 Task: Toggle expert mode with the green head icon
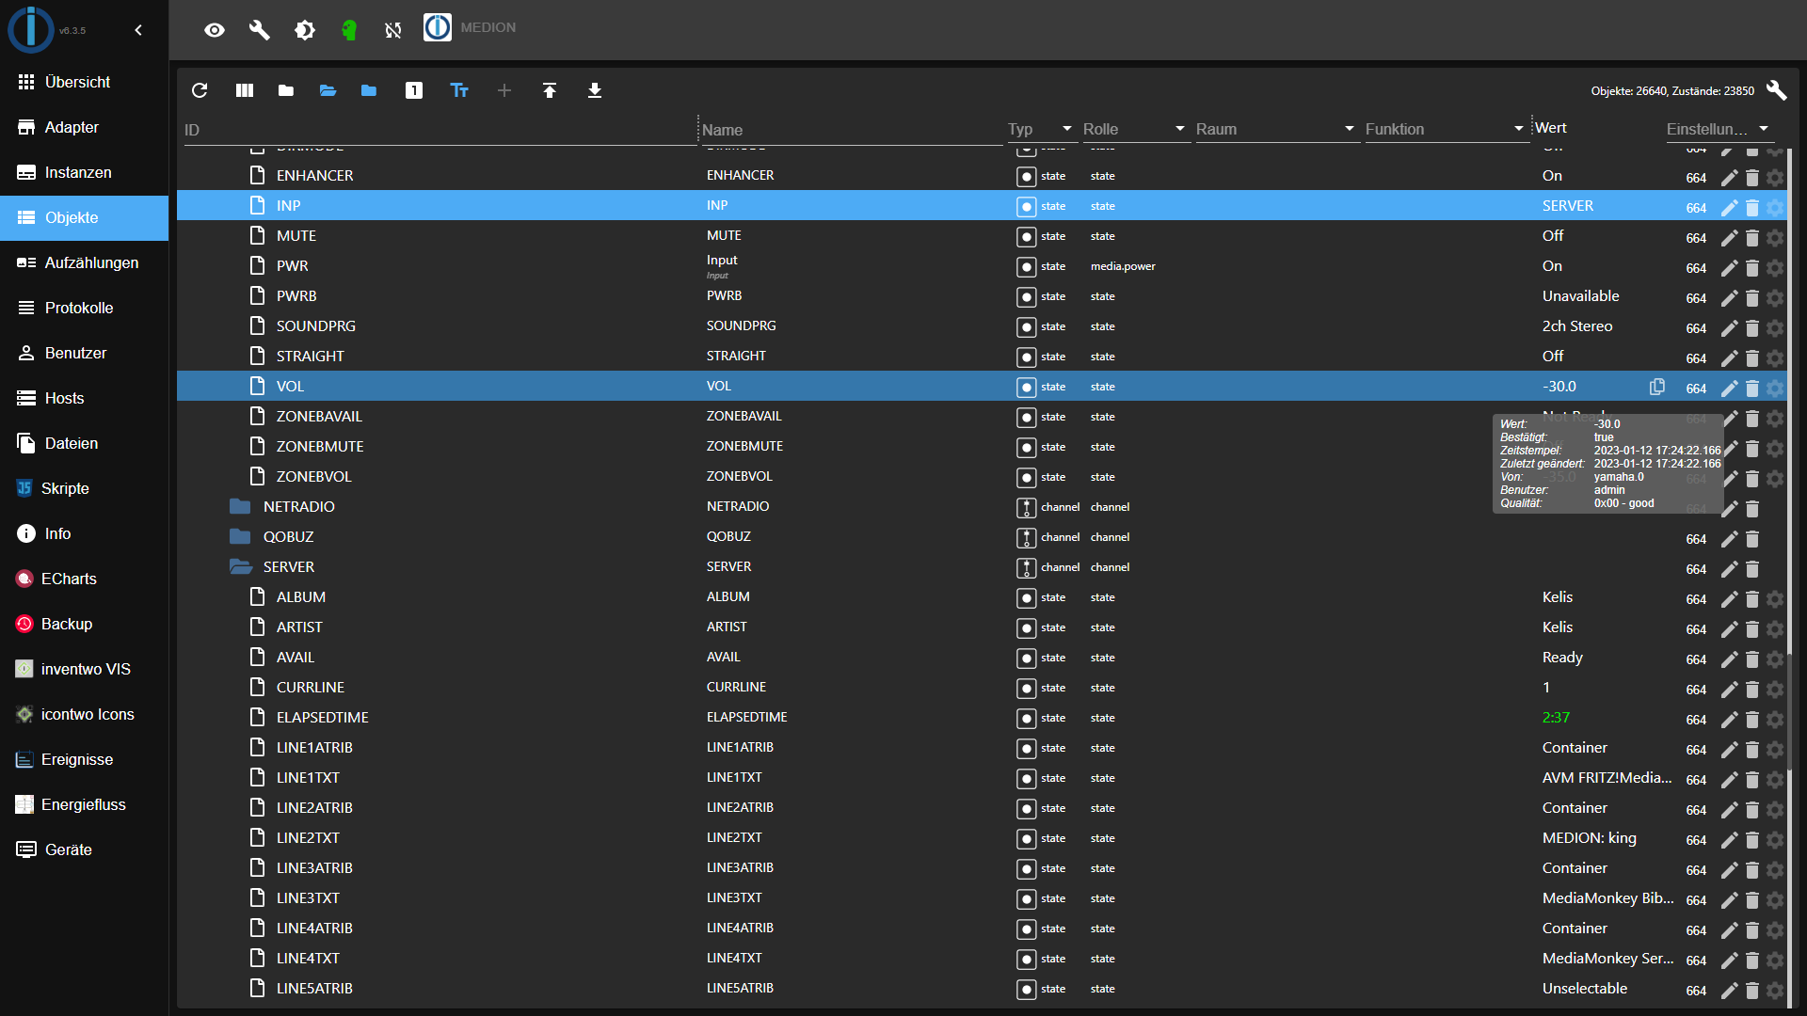[349, 30]
